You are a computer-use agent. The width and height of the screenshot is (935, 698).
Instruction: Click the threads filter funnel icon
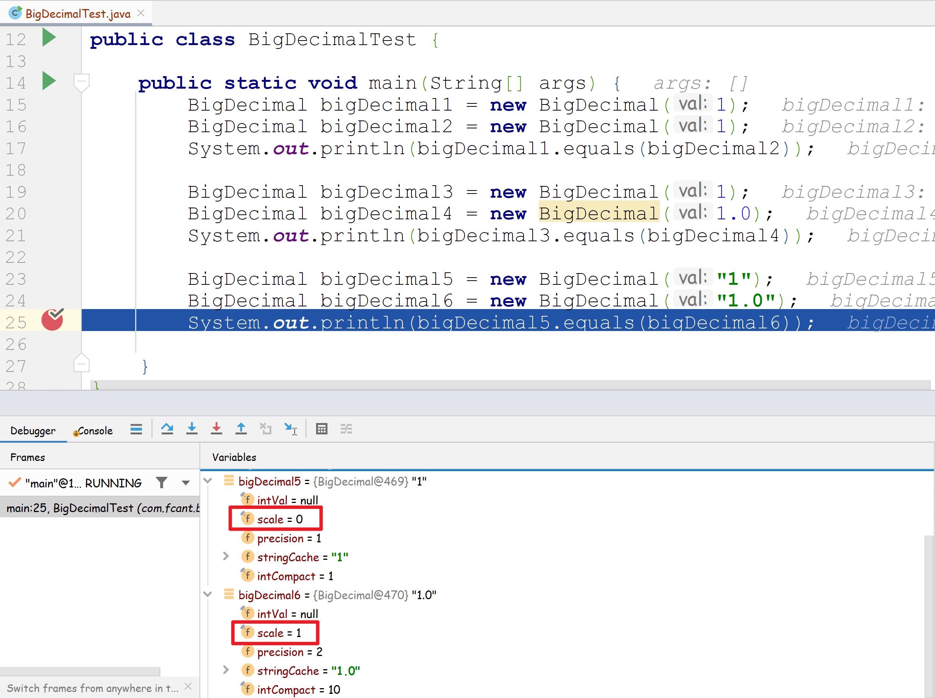coord(161,483)
